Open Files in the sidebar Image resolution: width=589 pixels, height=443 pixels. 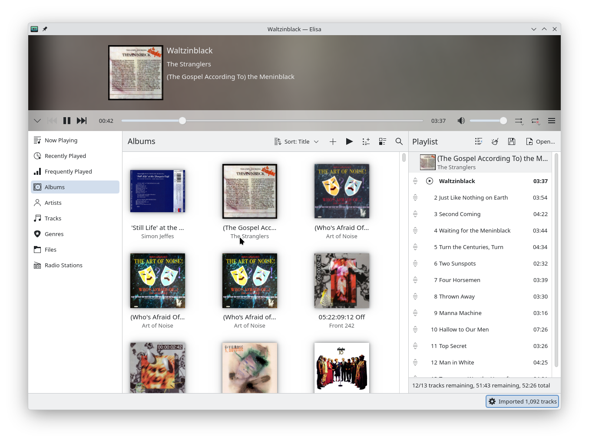(75, 249)
